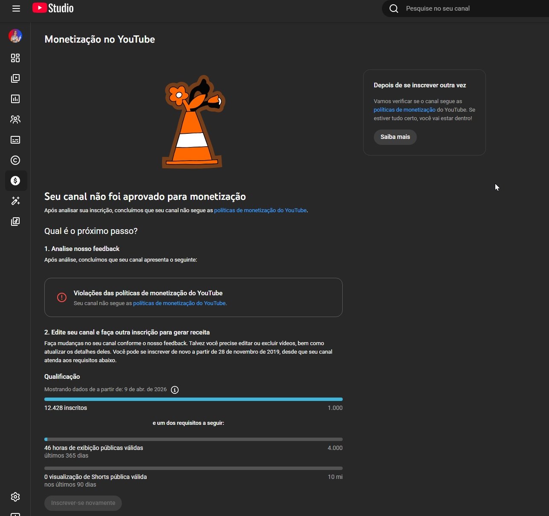Click the '12.428 inscritos' count
The image size is (549, 516).
pos(66,408)
